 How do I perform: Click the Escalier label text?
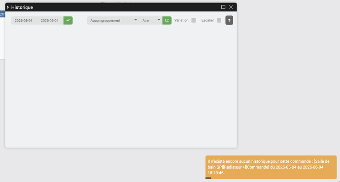(207, 20)
